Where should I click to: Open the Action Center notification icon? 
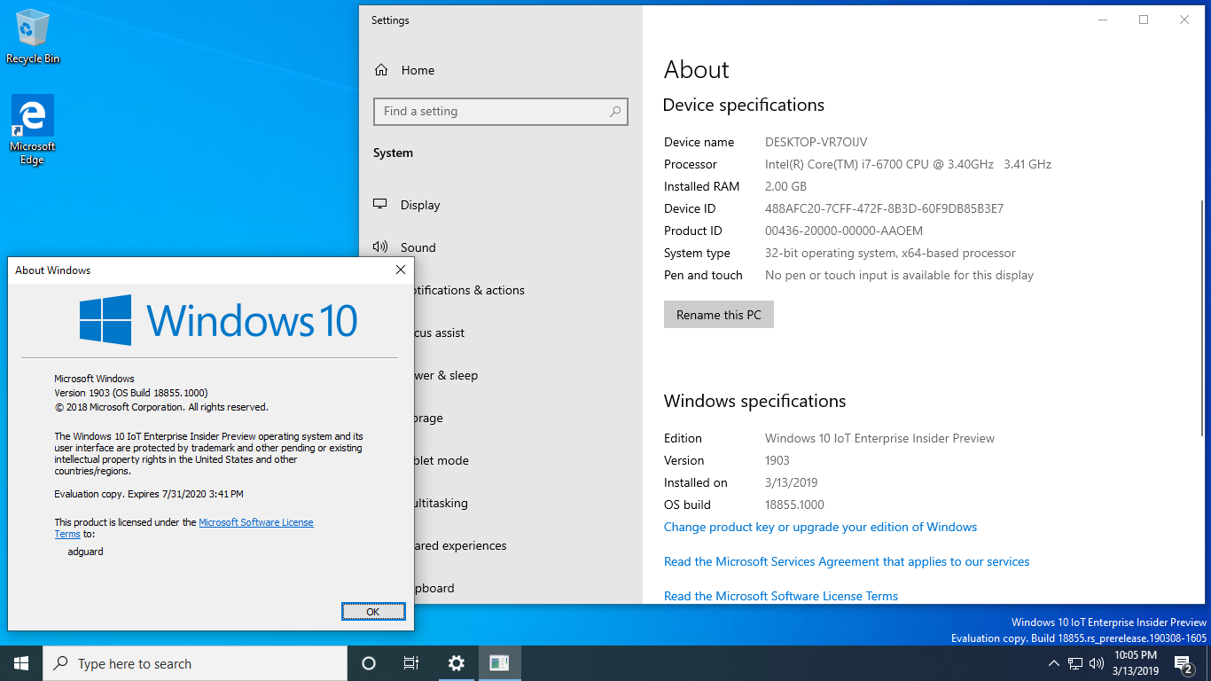[x=1184, y=663]
